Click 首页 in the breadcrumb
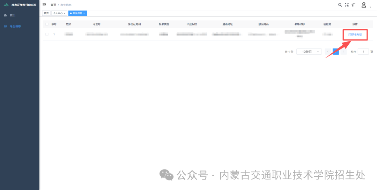This screenshot has height=190, width=377. click(53, 5)
